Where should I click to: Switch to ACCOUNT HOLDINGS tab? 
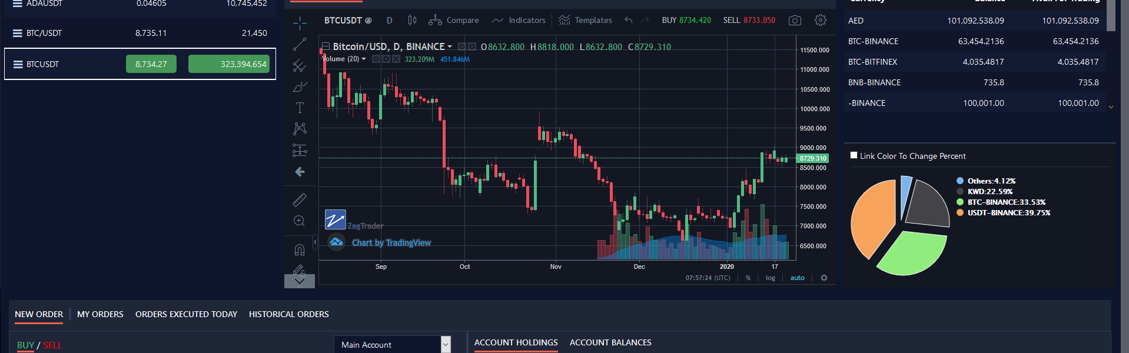[516, 342]
